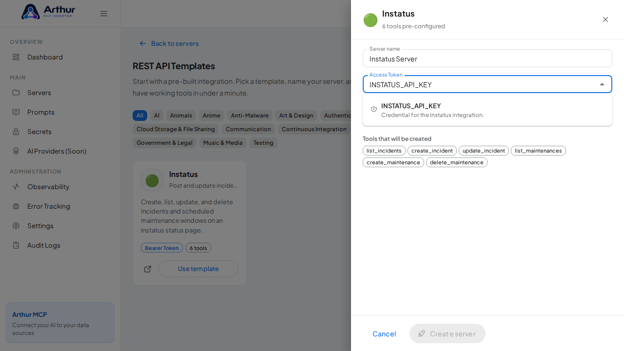
Task: Click the Create server button
Action: pos(448,333)
